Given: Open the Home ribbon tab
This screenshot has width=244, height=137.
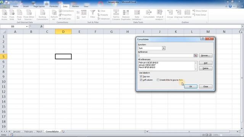Looking at the screenshot, I should (x=16, y=6).
